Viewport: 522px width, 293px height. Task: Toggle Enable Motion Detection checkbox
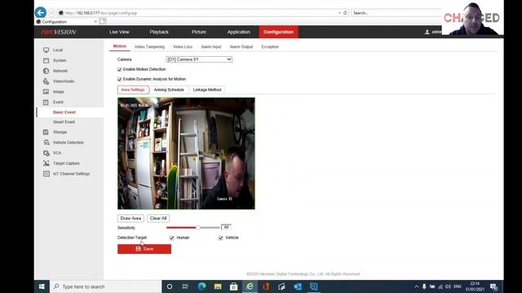point(120,69)
